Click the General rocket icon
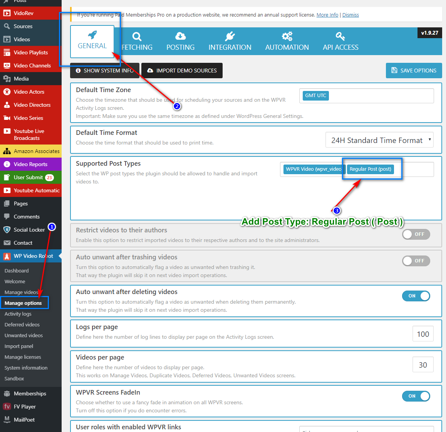Screen dimensions: 446x432 click(x=92, y=35)
